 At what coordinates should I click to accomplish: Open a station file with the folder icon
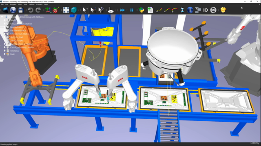[x=5, y=10]
